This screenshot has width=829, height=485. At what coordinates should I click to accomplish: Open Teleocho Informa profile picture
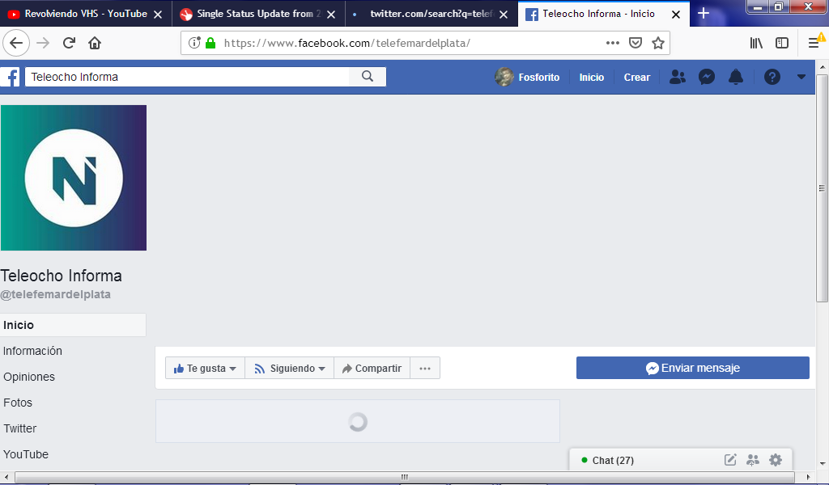74,178
